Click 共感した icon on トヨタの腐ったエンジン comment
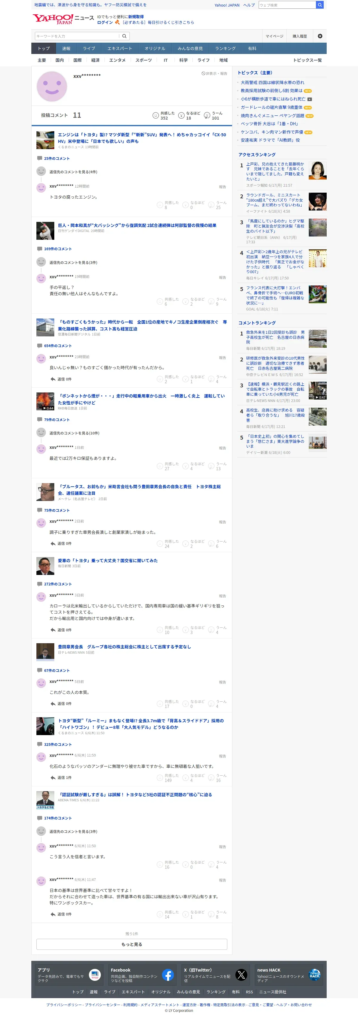 (x=160, y=205)
